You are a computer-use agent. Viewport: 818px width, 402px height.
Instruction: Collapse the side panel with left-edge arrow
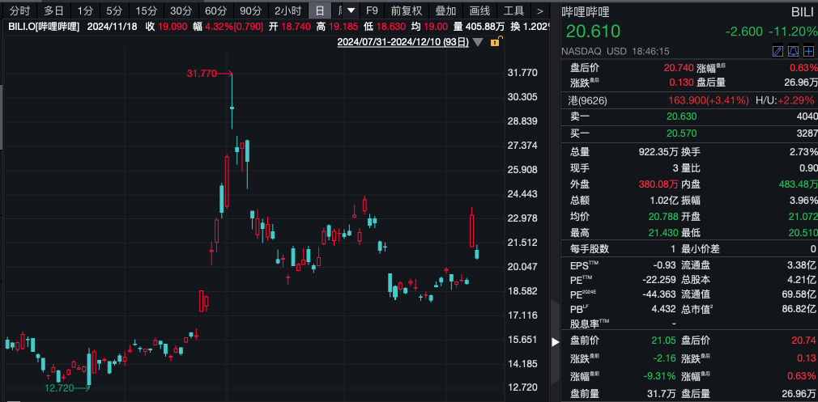point(555,342)
